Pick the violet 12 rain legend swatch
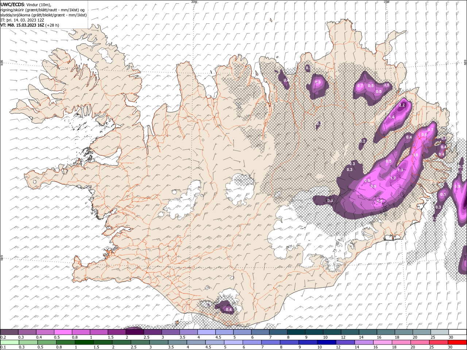The width and height of the screenshot is (467, 350). (345, 342)
